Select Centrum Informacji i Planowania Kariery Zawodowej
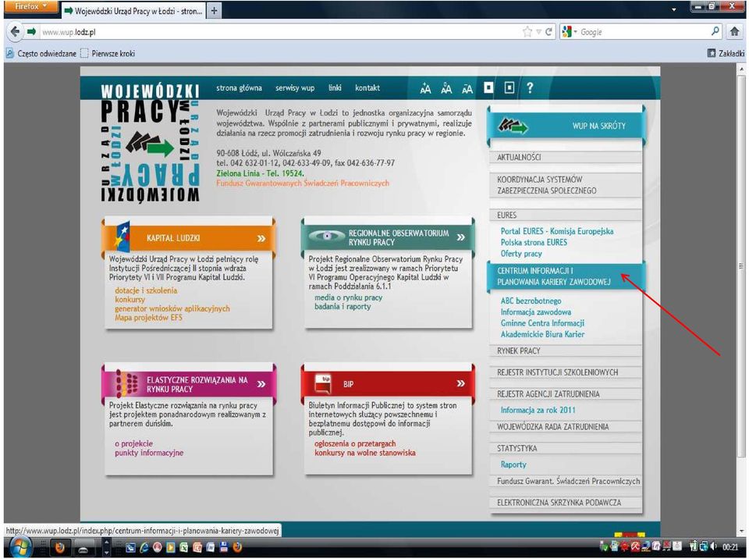Screen dimensions: 749x559 (x=566, y=276)
